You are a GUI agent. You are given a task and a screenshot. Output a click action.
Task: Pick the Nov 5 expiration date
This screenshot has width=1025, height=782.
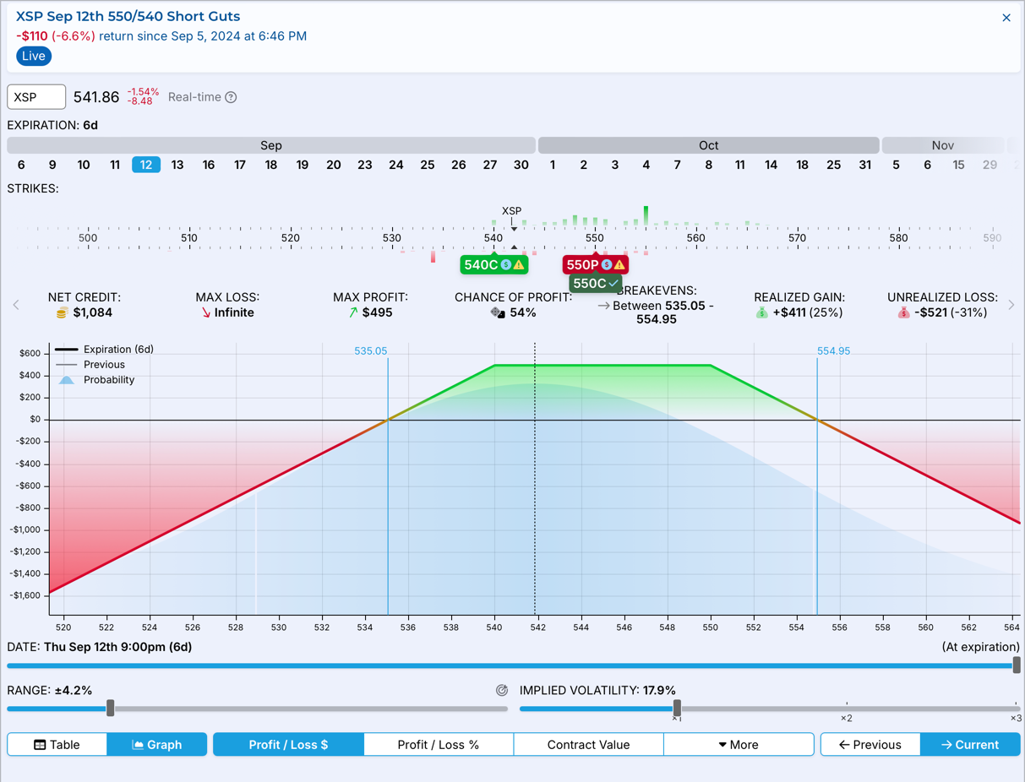[x=897, y=165]
